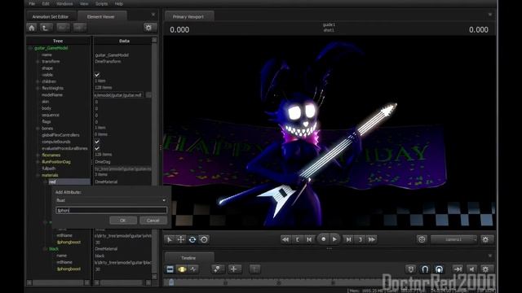Image resolution: width=522 pixels, height=293 pixels.
Task: Select the viewport selection arrow tool
Action: click(x=170, y=239)
